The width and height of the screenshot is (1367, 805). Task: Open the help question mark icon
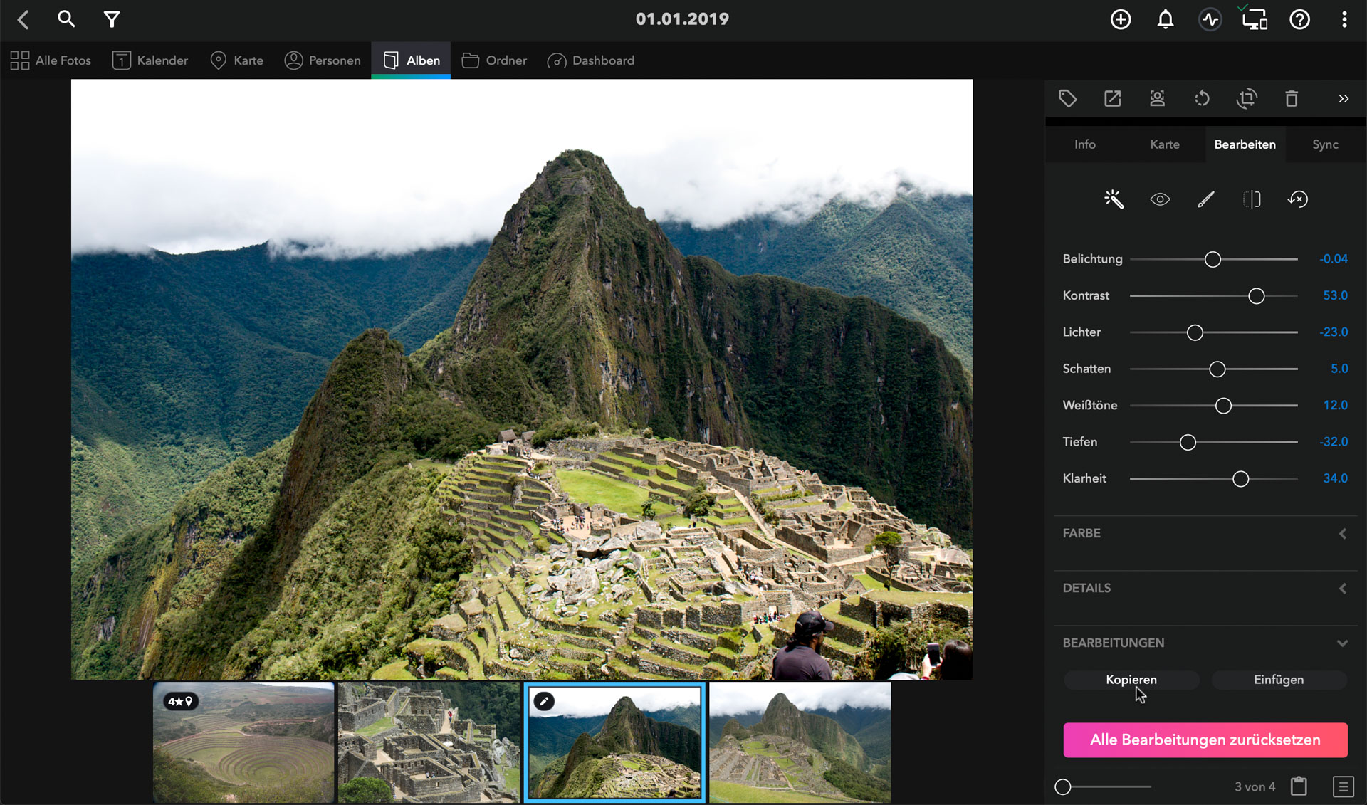pyautogui.click(x=1300, y=19)
